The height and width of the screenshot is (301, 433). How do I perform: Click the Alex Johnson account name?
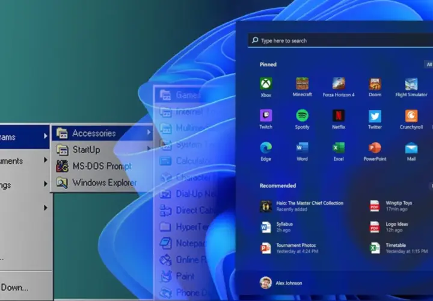point(289,283)
